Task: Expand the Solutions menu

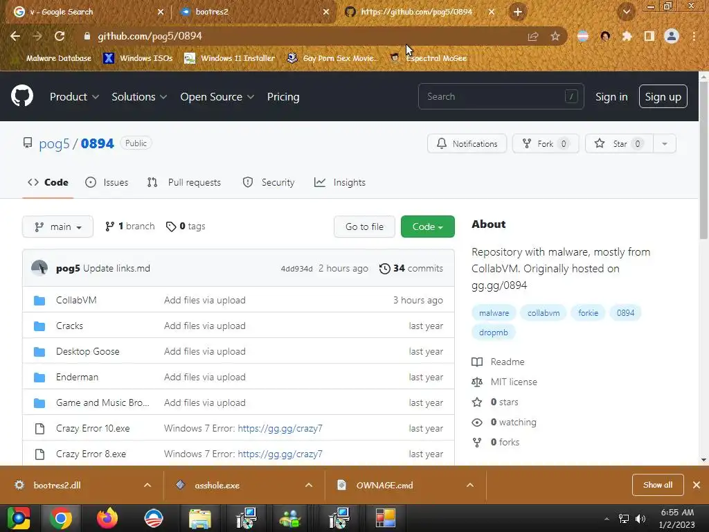Action: click(139, 97)
